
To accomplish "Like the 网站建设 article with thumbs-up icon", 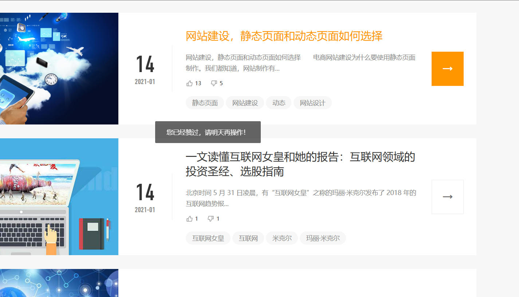I will (189, 83).
